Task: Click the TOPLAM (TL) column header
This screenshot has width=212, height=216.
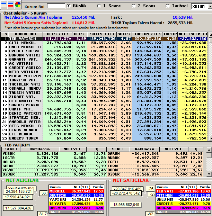Action: 147,34
